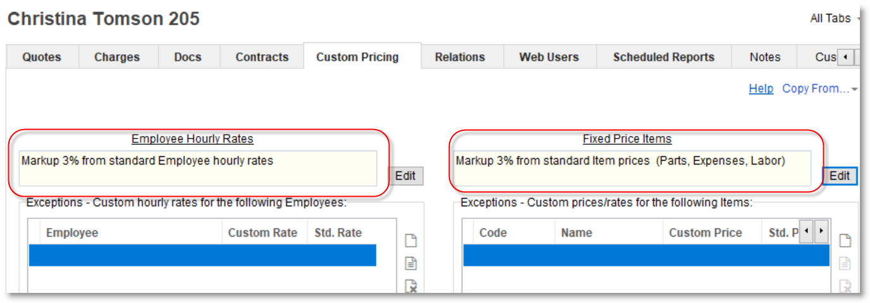Select the Scheduled Reports tab

point(663,57)
